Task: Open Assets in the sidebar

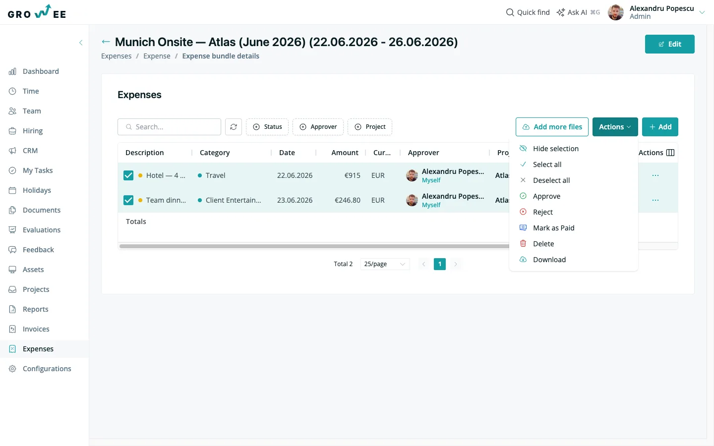Action: point(33,270)
